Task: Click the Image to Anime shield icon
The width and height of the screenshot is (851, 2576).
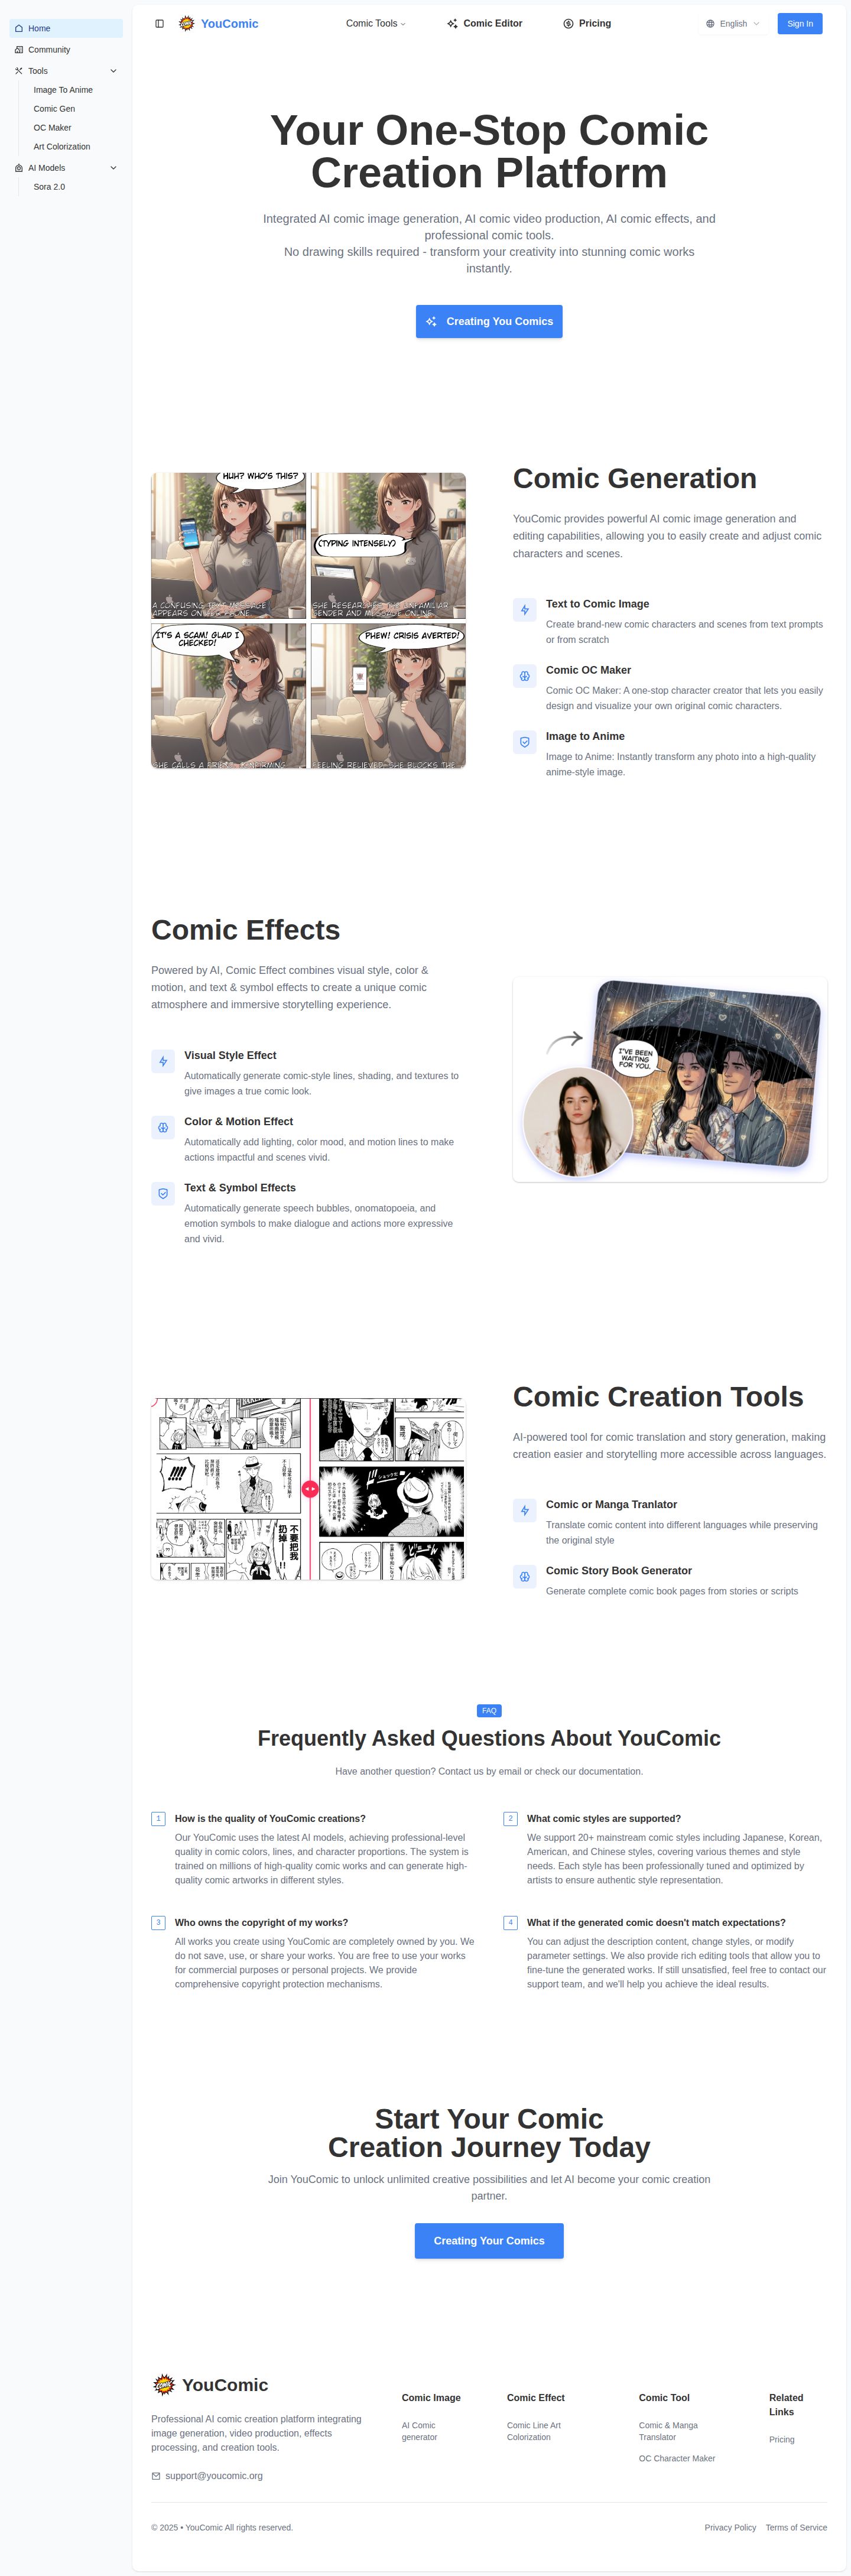Action: [x=524, y=742]
